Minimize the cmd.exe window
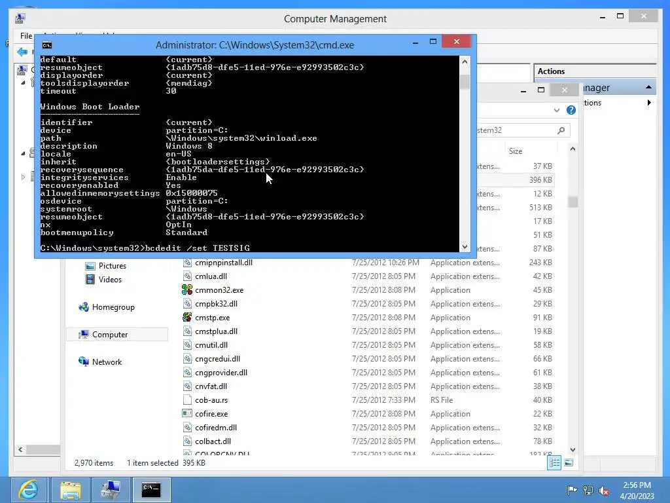670x503 pixels. click(415, 42)
